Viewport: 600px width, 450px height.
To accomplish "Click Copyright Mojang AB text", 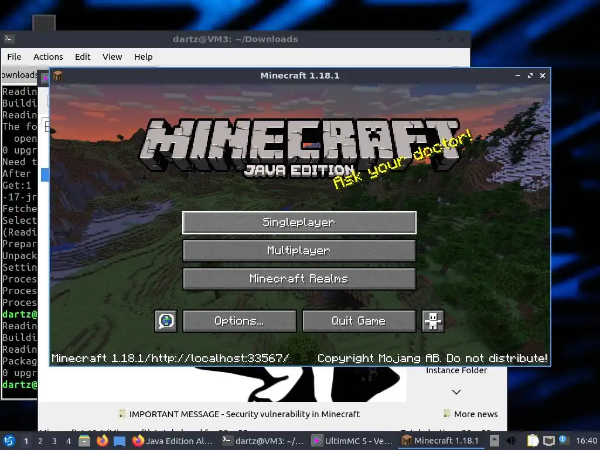I will point(432,358).
